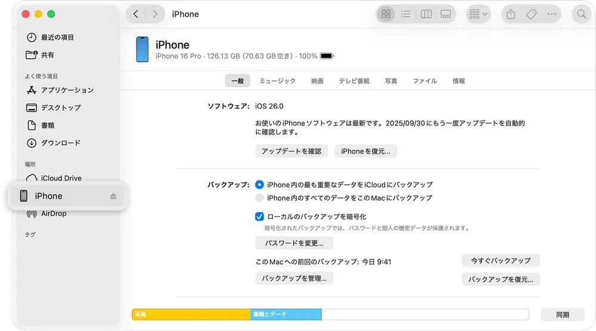Open 最近の項目 in sidebar
The width and height of the screenshot is (596, 331).
point(50,38)
